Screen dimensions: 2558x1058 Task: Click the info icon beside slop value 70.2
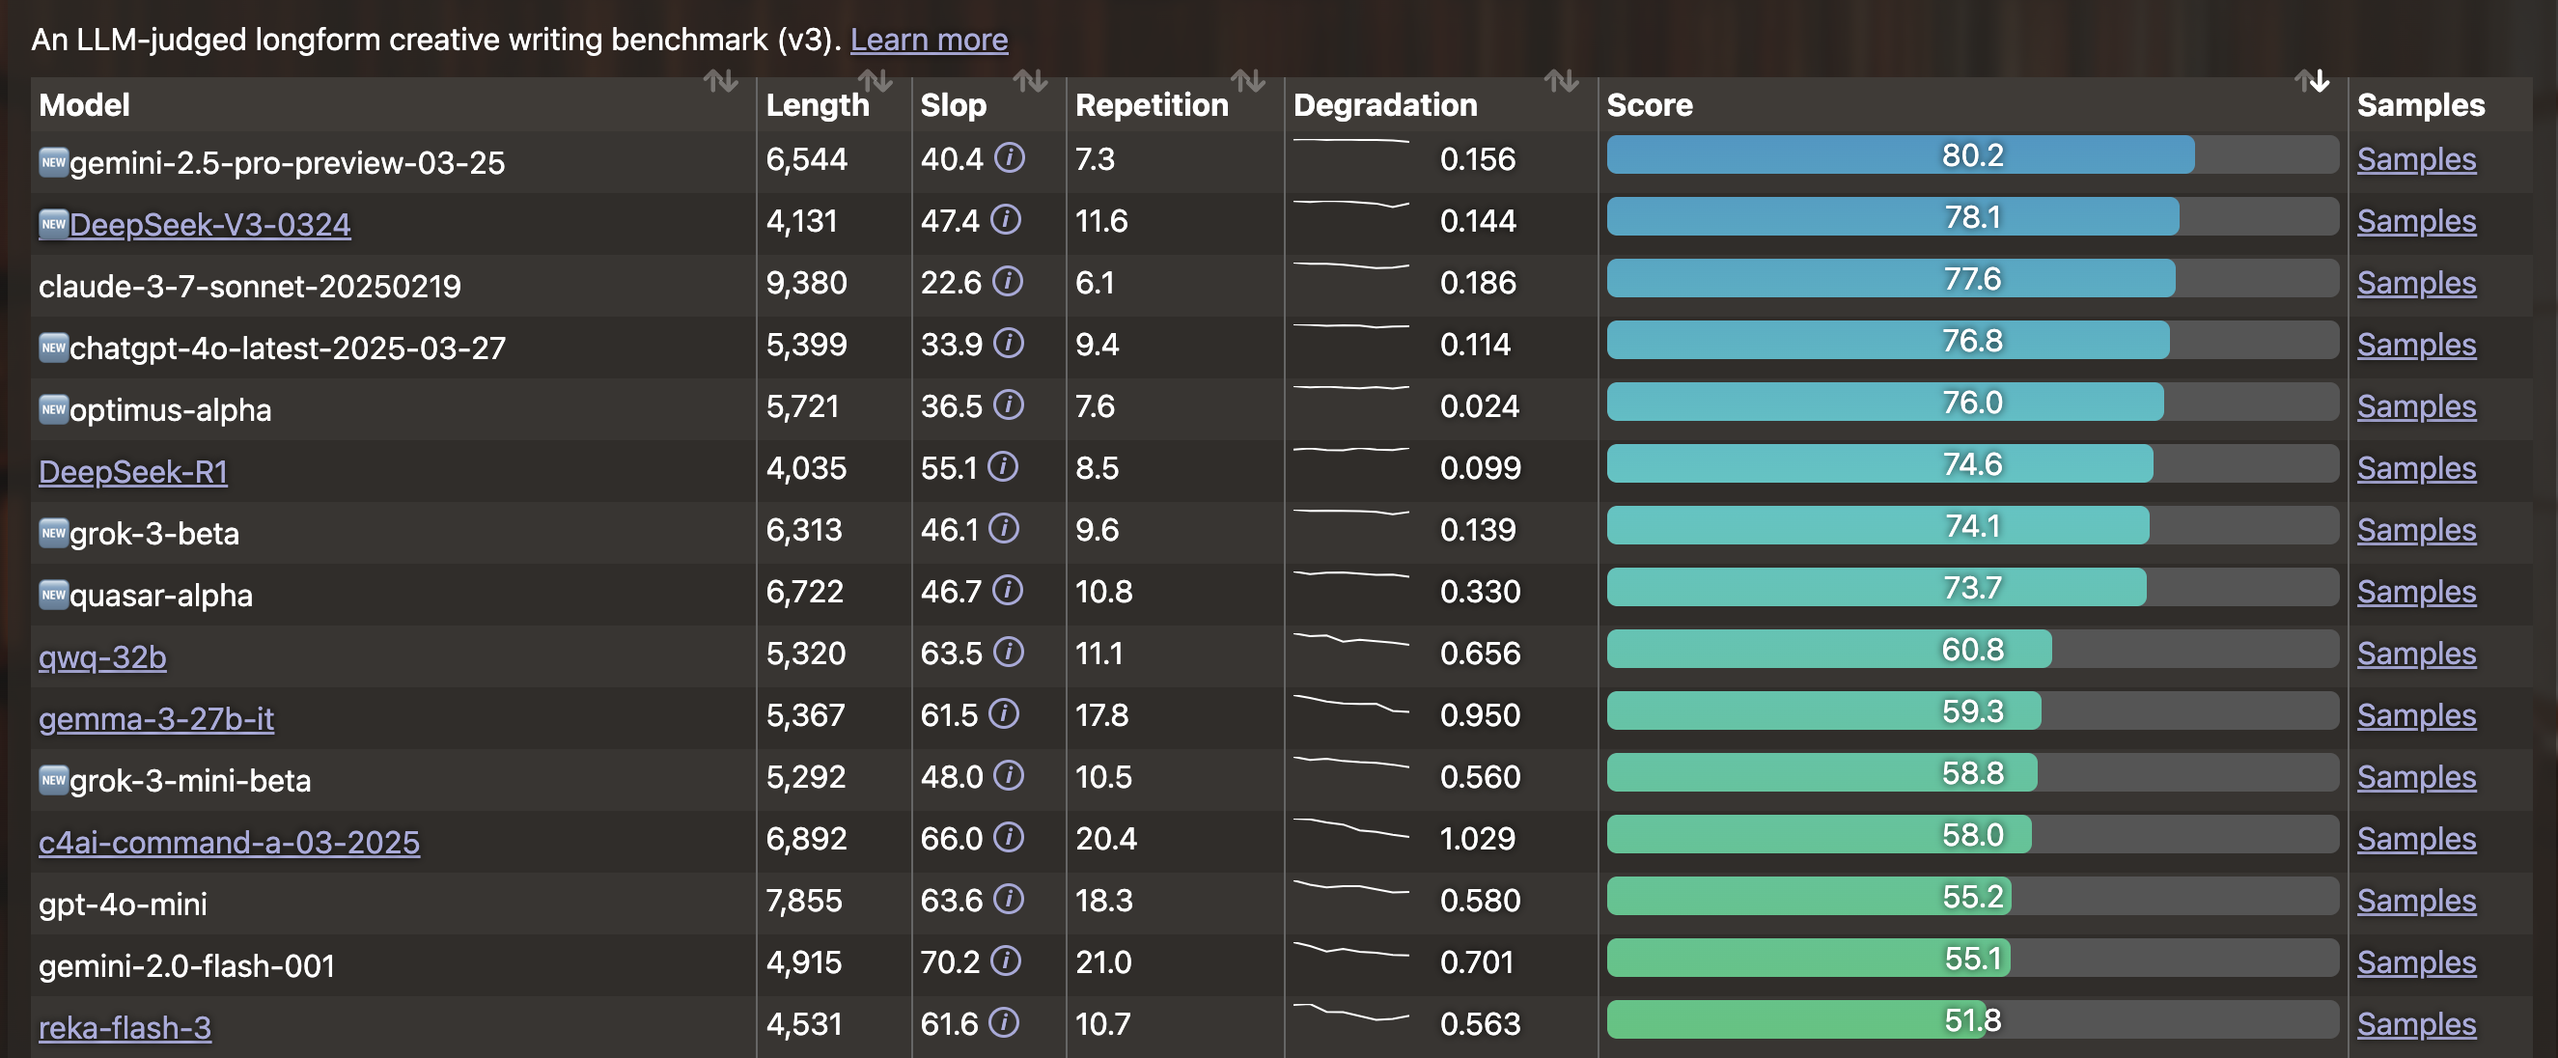tap(1005, 961)
